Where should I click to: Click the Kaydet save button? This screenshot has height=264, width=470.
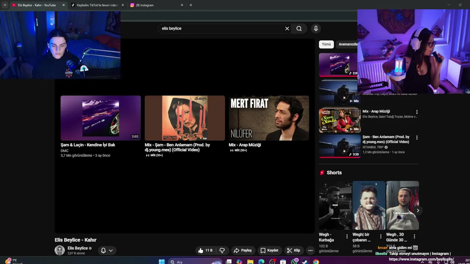269,250
